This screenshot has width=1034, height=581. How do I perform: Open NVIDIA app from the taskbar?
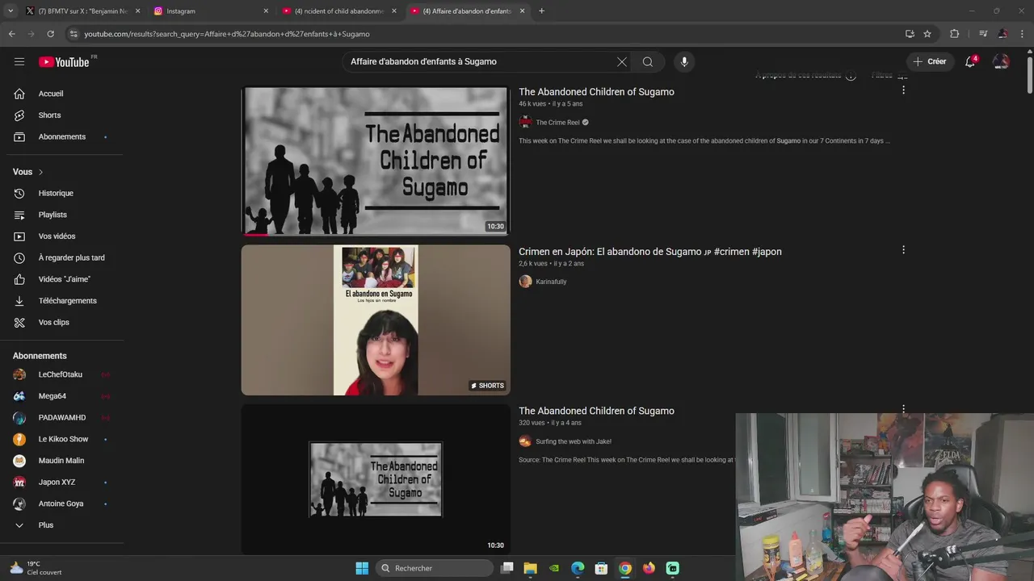(x=554, y=568)
